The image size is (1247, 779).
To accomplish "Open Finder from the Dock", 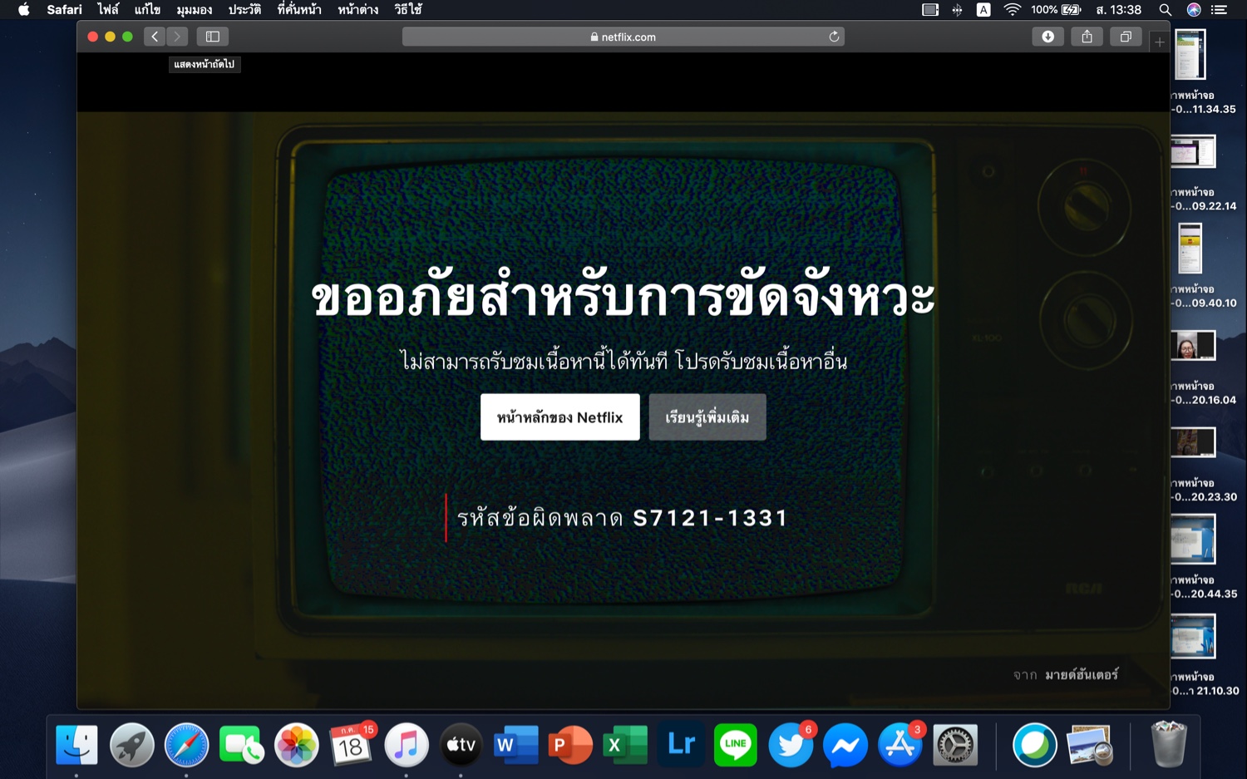I will (x=76, y=745).
